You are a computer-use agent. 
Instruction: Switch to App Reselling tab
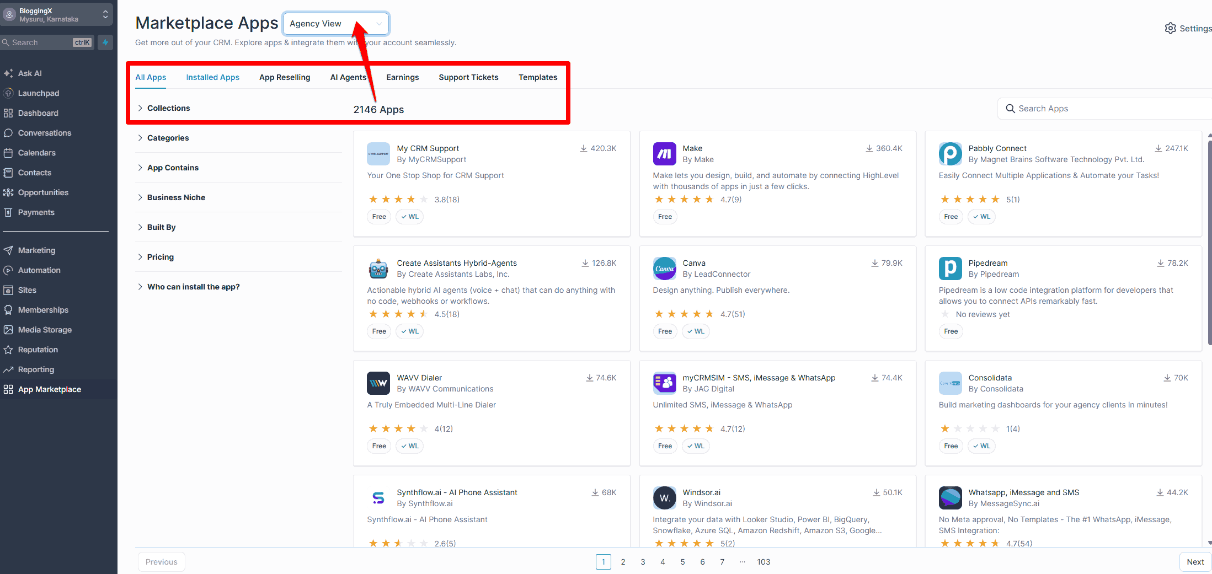(x=285, y=77)
